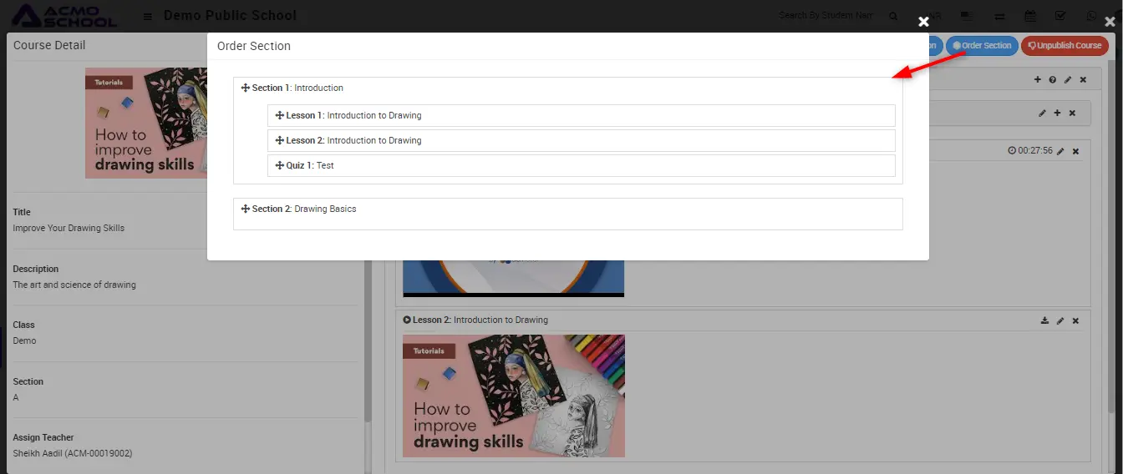Open the WhatsApp icon in top bar

[x=1091, y=16]
